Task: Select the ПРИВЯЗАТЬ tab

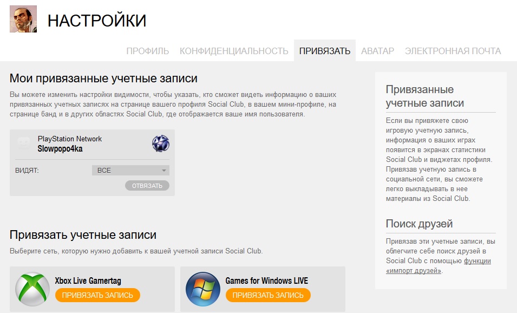Action: pyautogui.click(x=325, y=51)
